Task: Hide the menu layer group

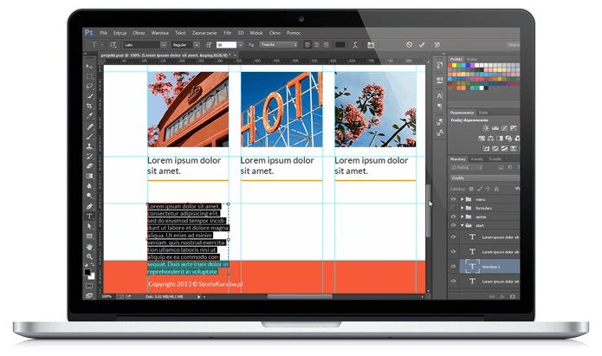Action: click(x=453, y=198)
